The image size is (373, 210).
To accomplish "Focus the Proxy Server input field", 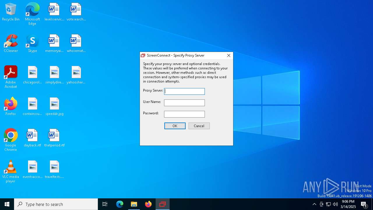I will coord(184,91).
